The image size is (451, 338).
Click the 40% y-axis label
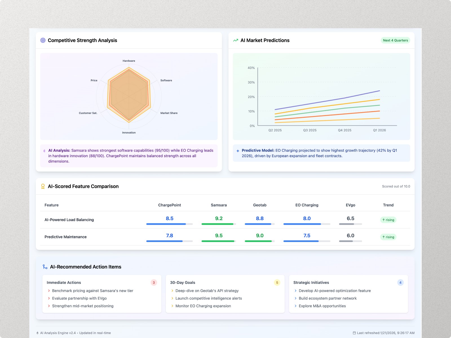click(x=251, y=68)
